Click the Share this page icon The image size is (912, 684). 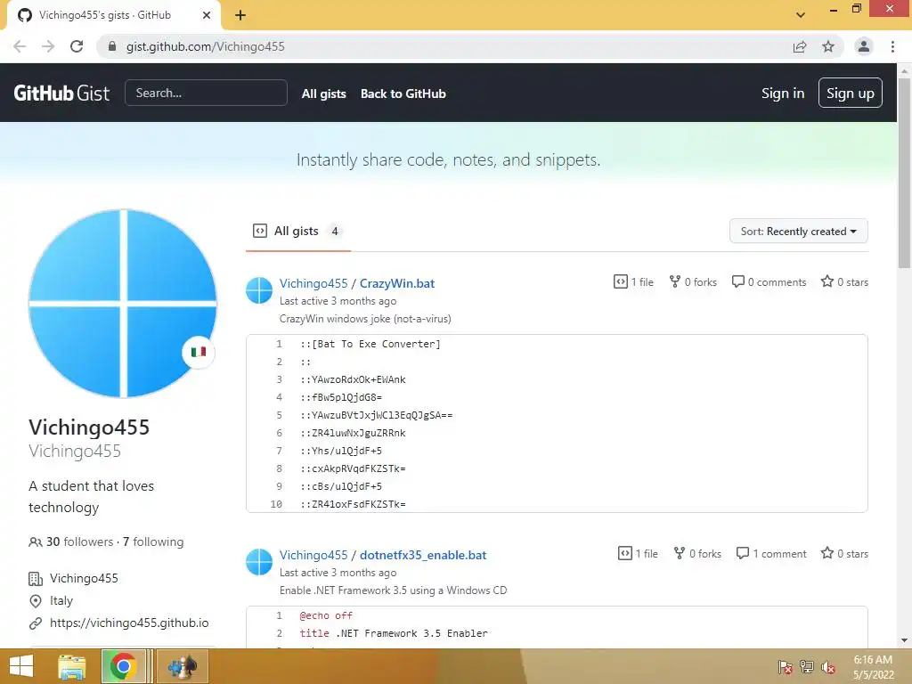pos(800,46)
